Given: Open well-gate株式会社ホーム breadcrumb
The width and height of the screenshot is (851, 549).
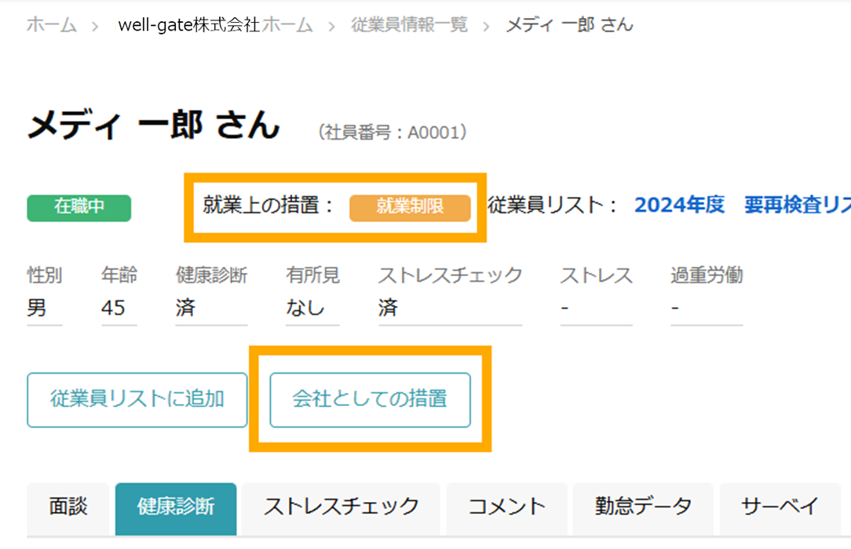Looking at the screenshot, I should pos(215,25).
